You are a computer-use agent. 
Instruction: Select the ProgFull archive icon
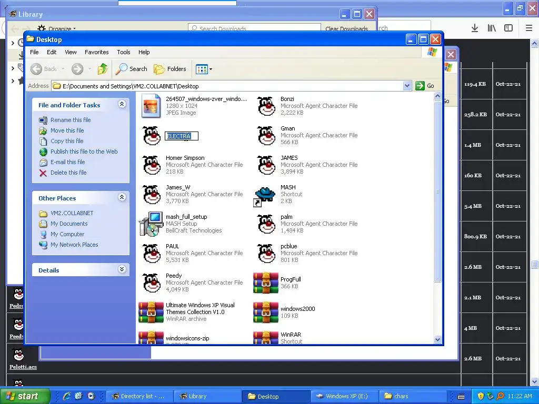click(x=265, y=282)
